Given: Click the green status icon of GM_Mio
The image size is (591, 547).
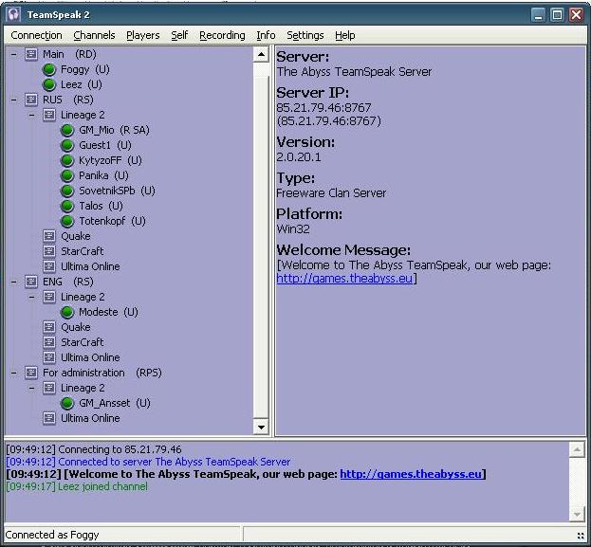Looking at the screenshot, I should point(67,130).
